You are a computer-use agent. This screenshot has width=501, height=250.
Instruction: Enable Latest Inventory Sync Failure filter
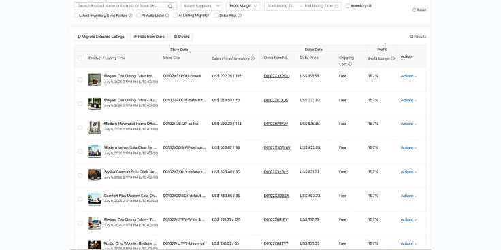[x=76, y=16]
